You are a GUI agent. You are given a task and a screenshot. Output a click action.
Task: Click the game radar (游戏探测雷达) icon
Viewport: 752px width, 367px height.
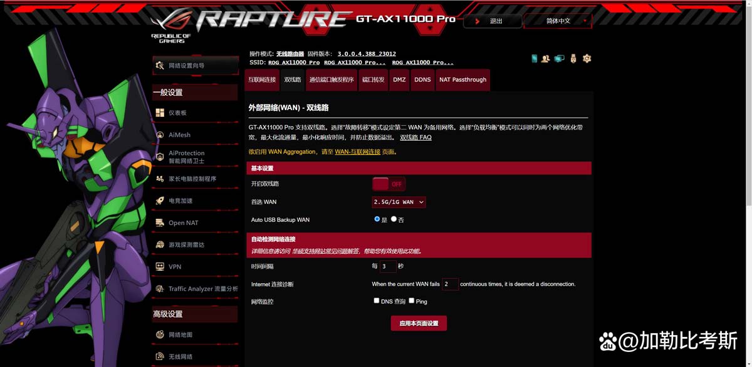point(160,244)
